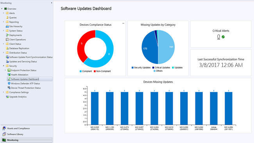Screen dimensions: 254x143
Task: Click the Non-Compliant legend color swatch
Action: [x=95, y=71]
